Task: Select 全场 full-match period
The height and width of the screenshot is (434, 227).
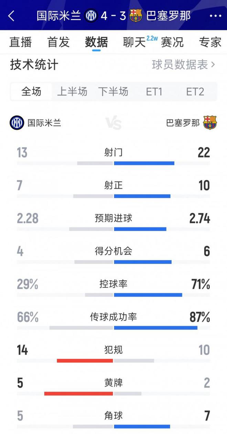Action: click(31, 91)
